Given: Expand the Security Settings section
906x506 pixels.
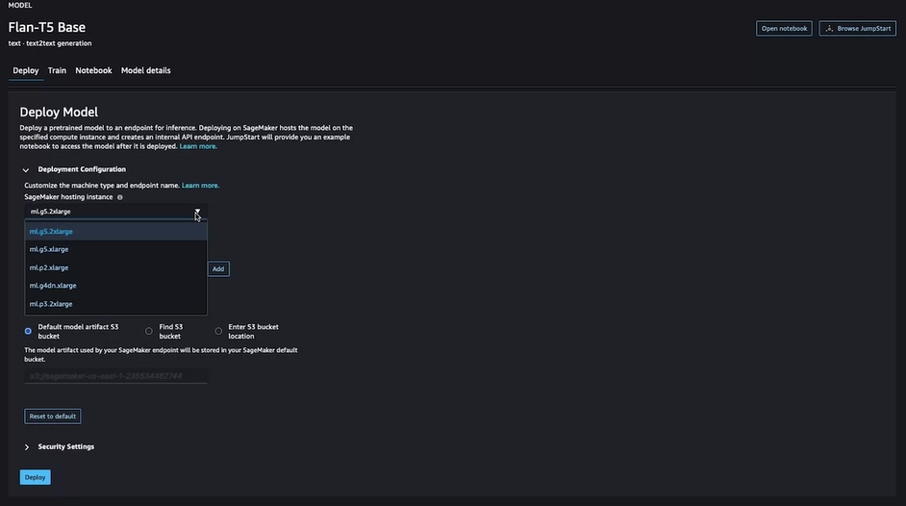Looking at the screenshot, I should click(x=27, y=447).
